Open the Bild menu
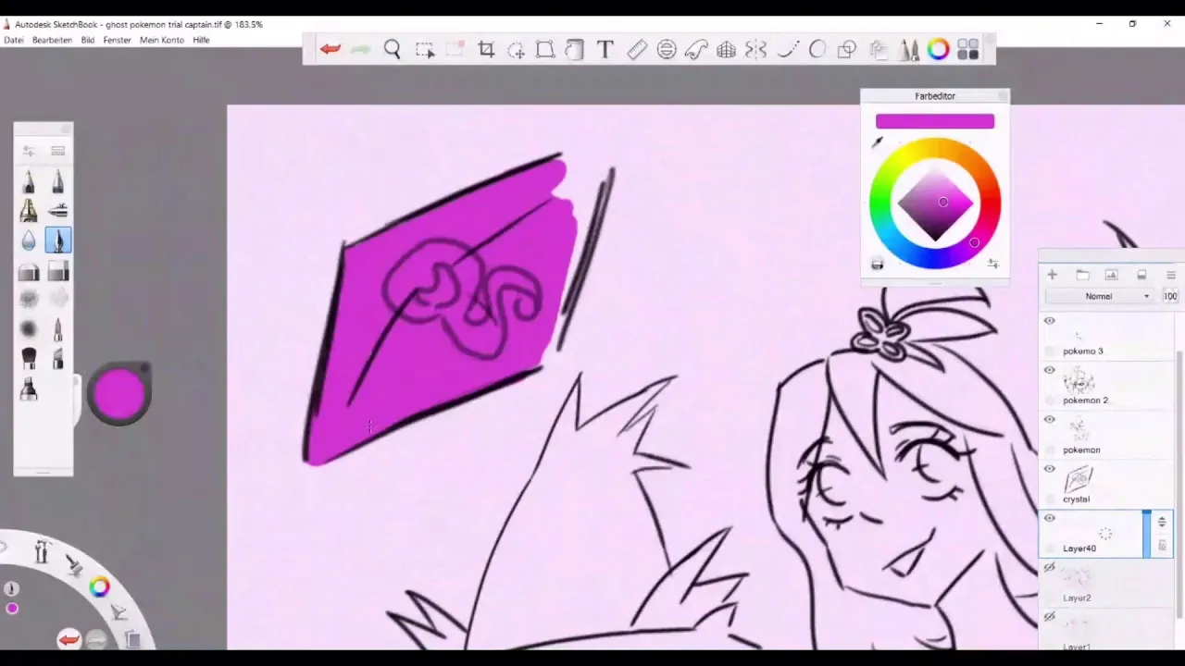The height and width of the screenshot is (666, 1185). [88, 40]
